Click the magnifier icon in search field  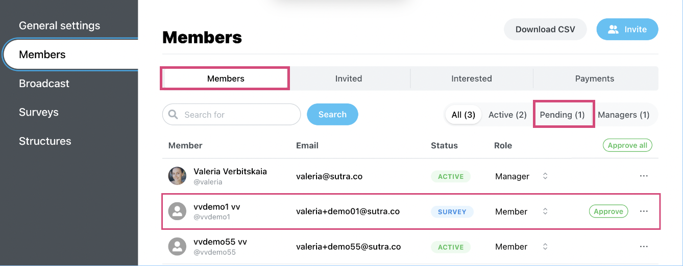coord(173,115)
